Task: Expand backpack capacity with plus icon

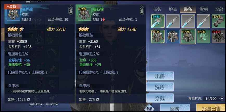Action: [x=222, y=99]
